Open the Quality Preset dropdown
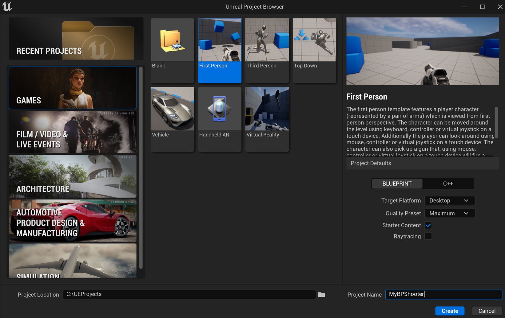Image resolution: width=505 pixels, height=318 pixels. (450, 213)
